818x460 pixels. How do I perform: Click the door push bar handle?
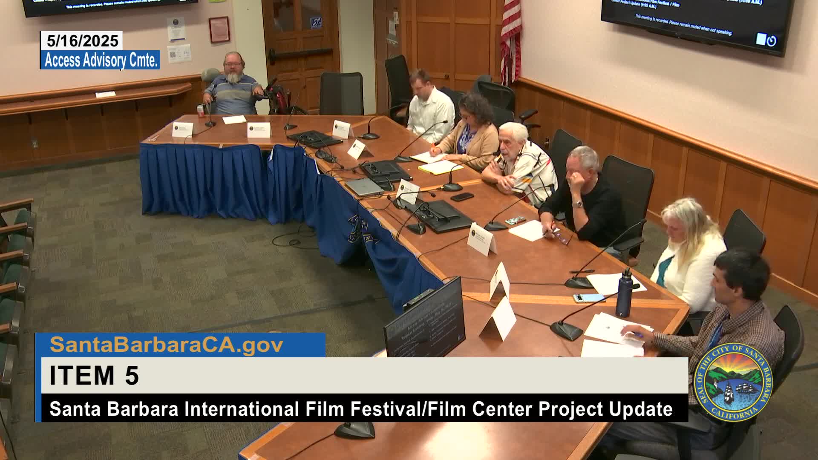[x=300, y=53]
